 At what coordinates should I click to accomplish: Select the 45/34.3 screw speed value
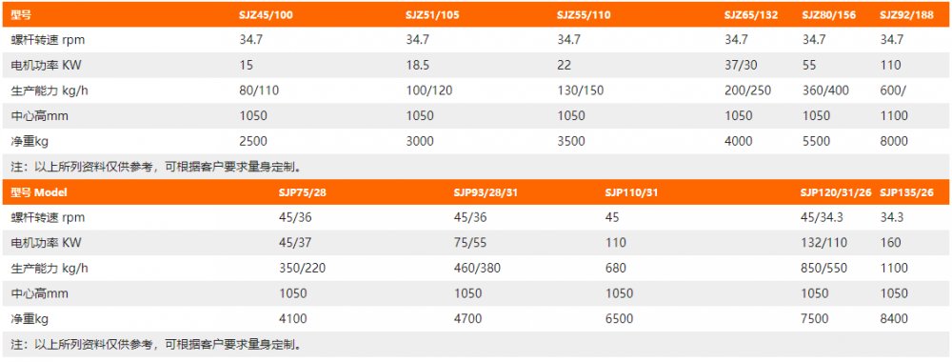point(823,217)
